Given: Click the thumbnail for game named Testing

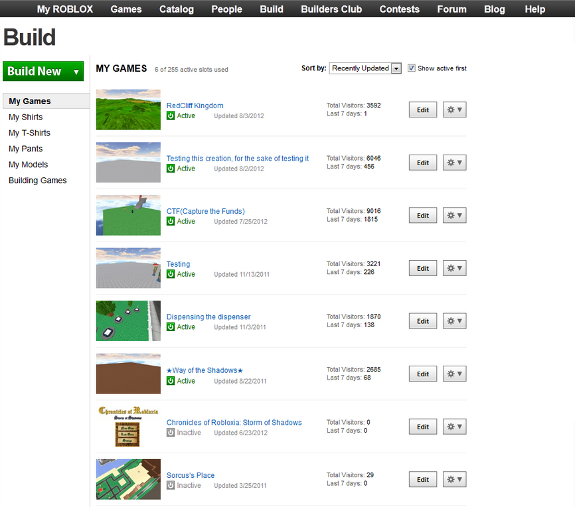Looking at the screenshot, I should 128,268.
